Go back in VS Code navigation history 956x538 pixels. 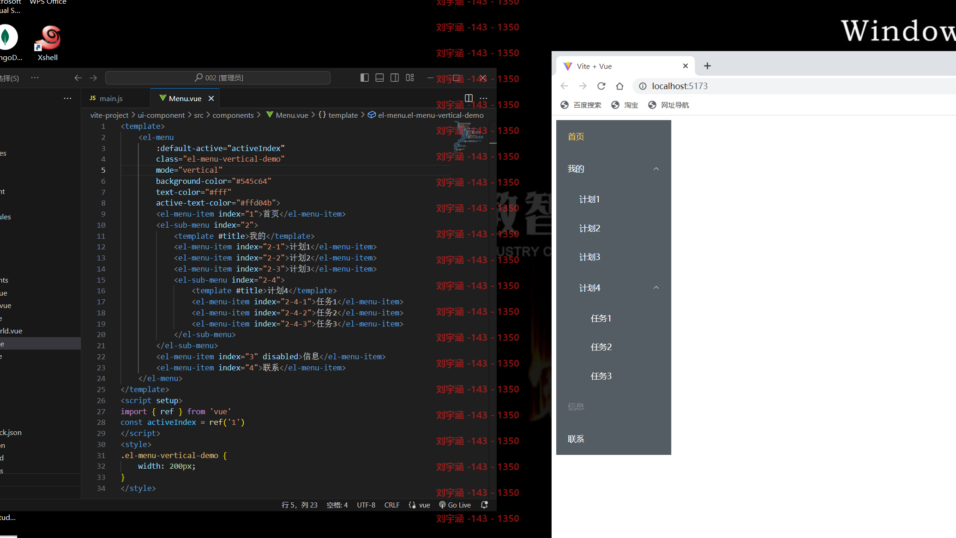pos(78,78)
